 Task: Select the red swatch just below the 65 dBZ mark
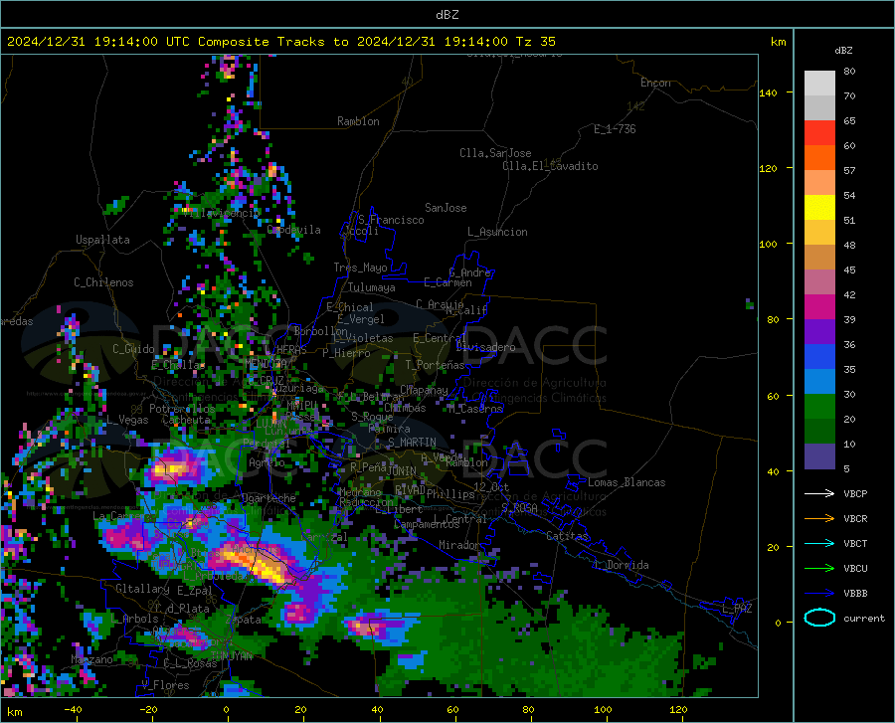[x=819, y=133]
